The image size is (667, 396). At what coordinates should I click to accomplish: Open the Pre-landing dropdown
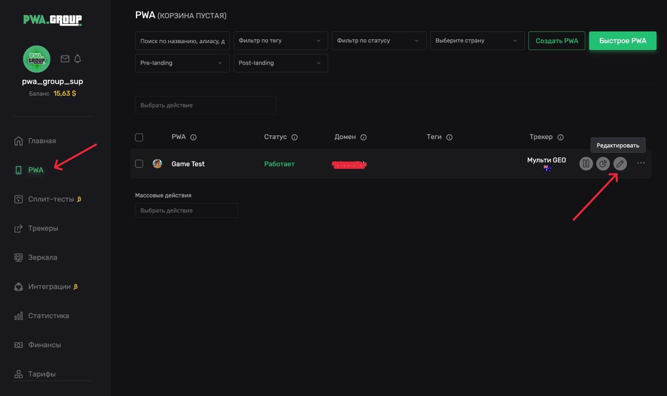coord(182,63)
